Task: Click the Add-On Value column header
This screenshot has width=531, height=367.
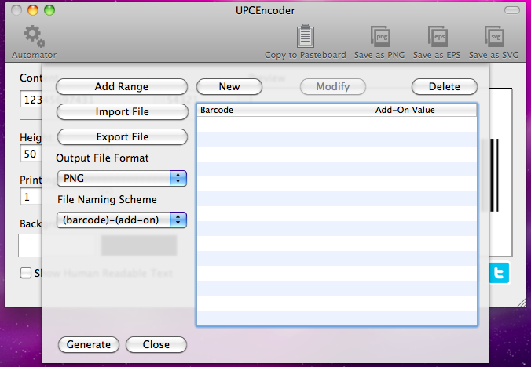Action: tap(424, 110)
